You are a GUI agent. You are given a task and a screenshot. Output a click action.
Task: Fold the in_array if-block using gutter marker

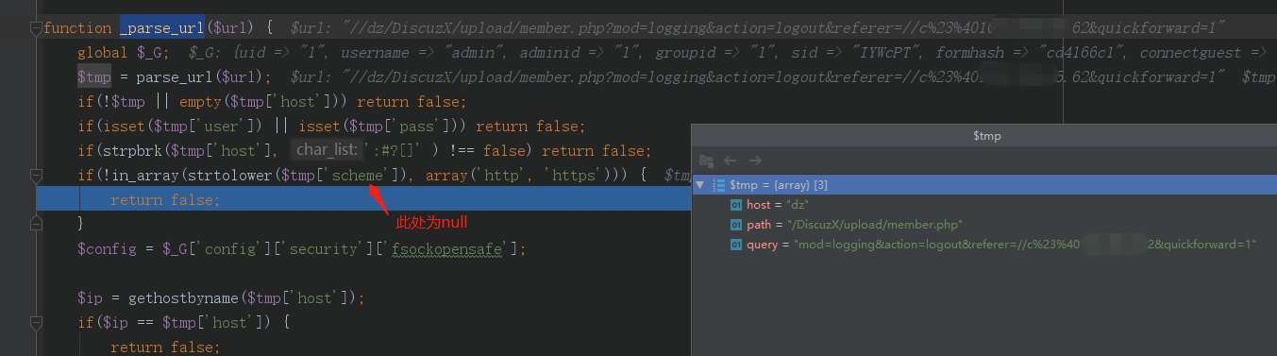click(36, 175)
